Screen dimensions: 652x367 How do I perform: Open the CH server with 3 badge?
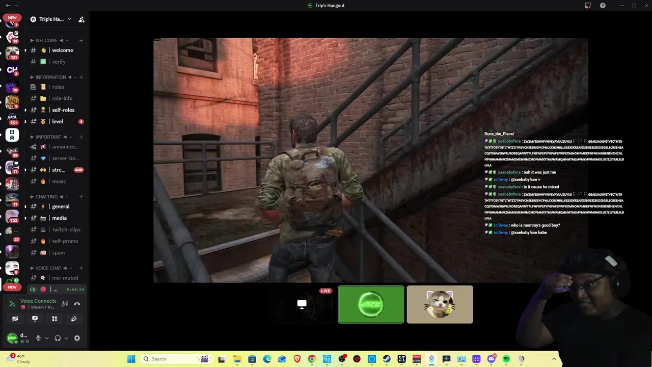click(12, 70)
